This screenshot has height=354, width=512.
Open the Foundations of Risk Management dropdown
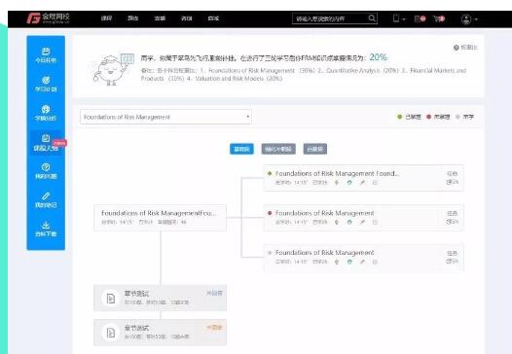pos(165,117)
